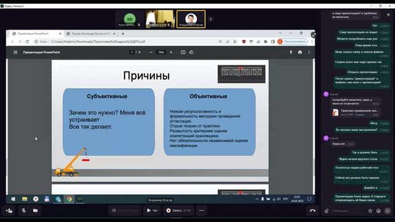Select Константин participant thumbnail
Image resolution: width=395 pixels, height=222 pixels.
(130, 19)
